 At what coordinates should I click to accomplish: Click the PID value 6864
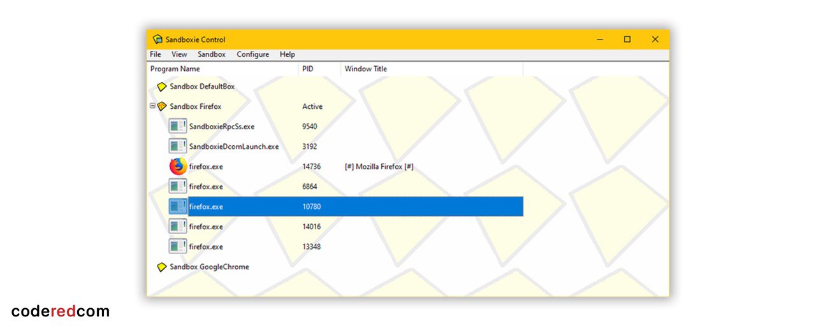[x=309, y=187]
